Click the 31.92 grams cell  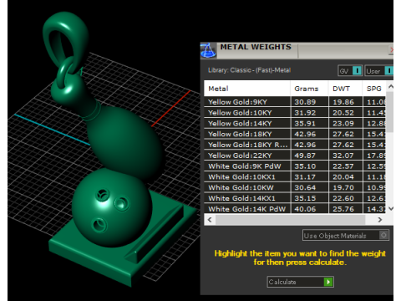309,113
